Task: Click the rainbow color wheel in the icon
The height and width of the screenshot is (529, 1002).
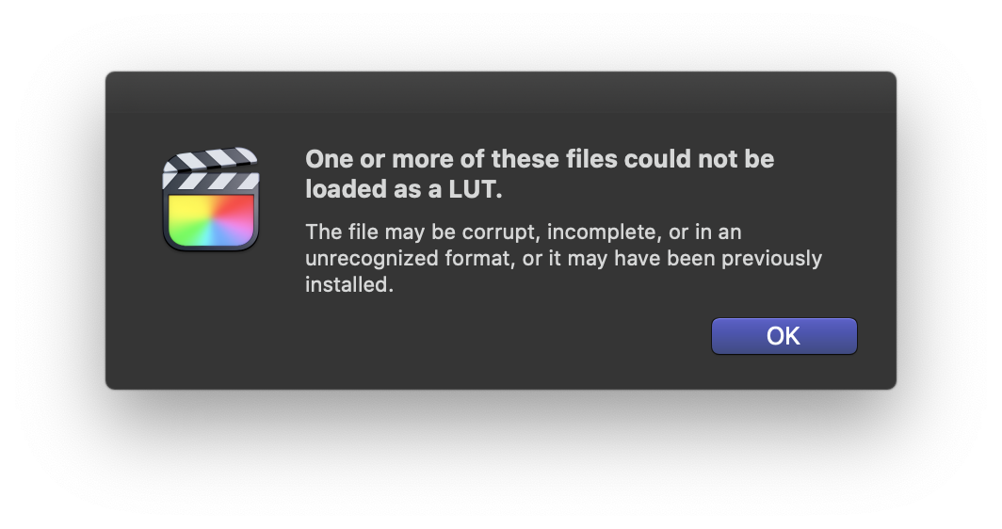Action: pyautogui.click(x=211, y=220)
